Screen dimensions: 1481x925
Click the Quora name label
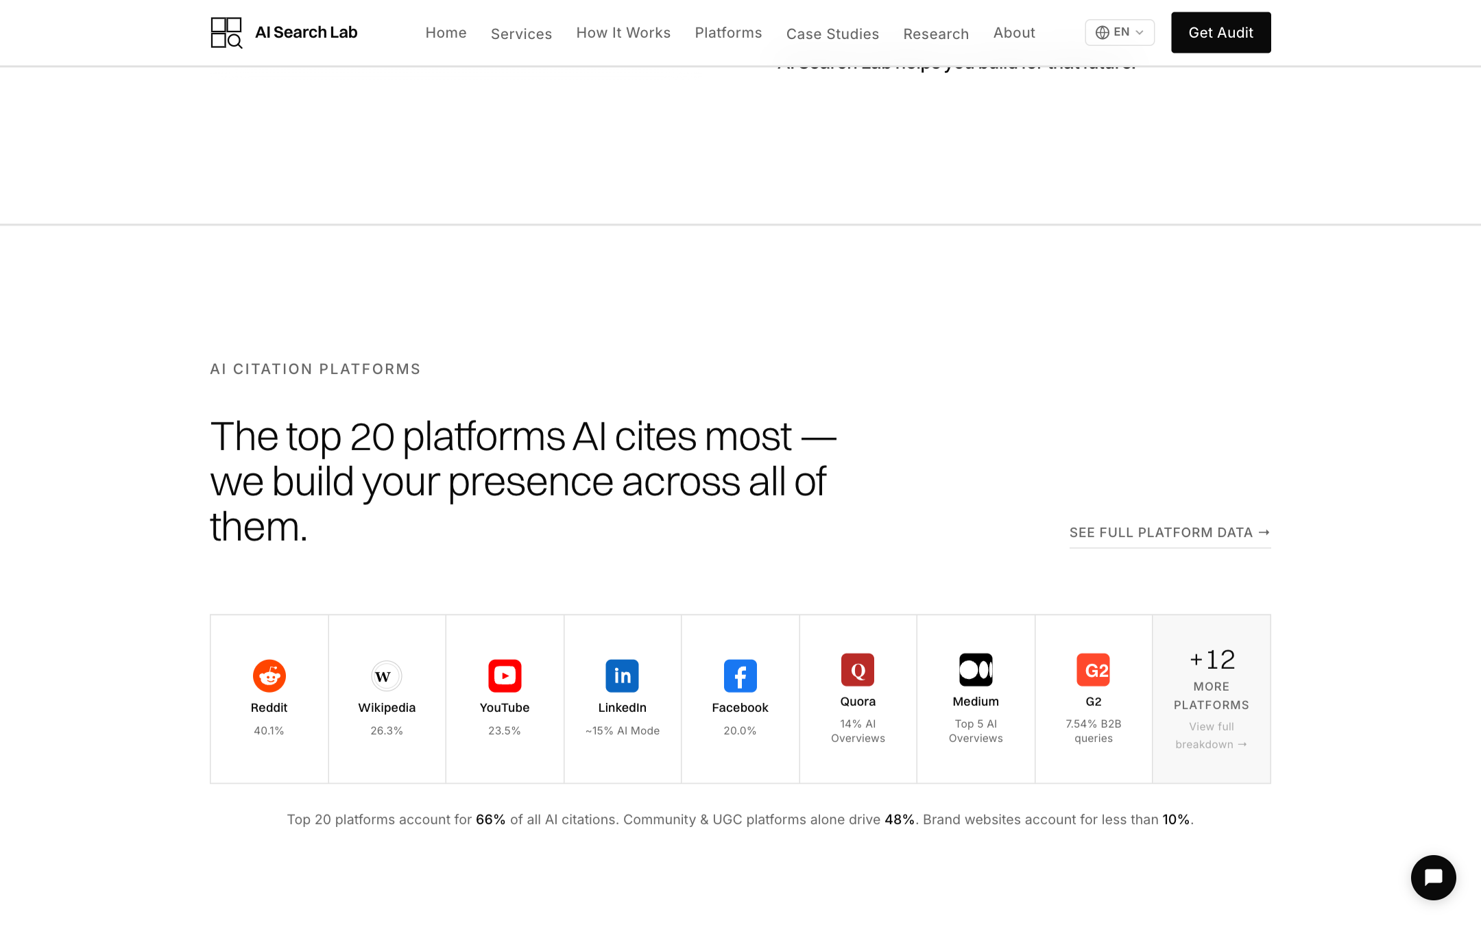tap(858, 701)
